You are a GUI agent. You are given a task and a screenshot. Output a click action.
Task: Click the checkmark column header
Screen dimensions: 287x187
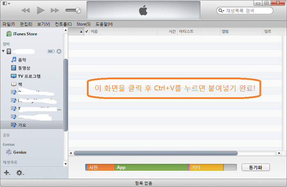(87, 32)
